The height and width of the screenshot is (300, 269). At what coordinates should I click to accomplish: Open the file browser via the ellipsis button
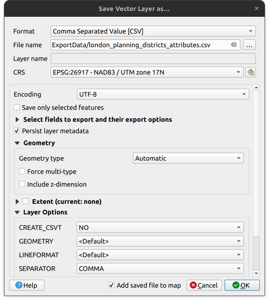coord(249,45)
